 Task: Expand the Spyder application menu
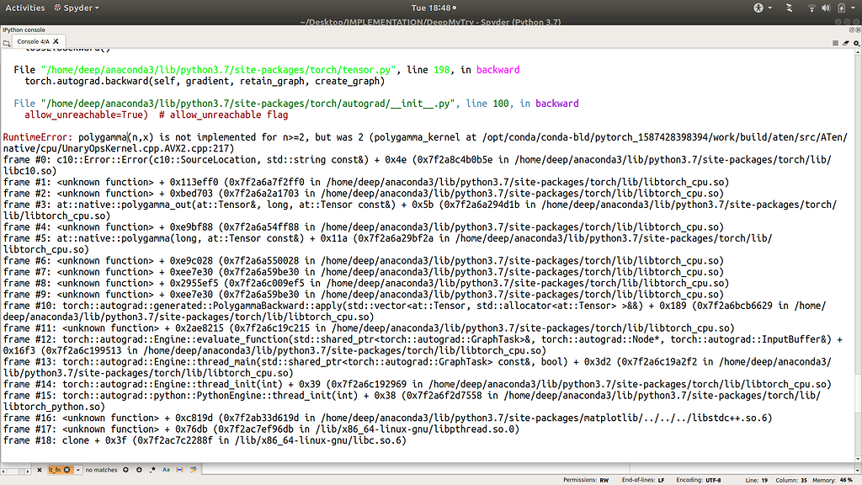pyautogui.click(x=75, y=8)
